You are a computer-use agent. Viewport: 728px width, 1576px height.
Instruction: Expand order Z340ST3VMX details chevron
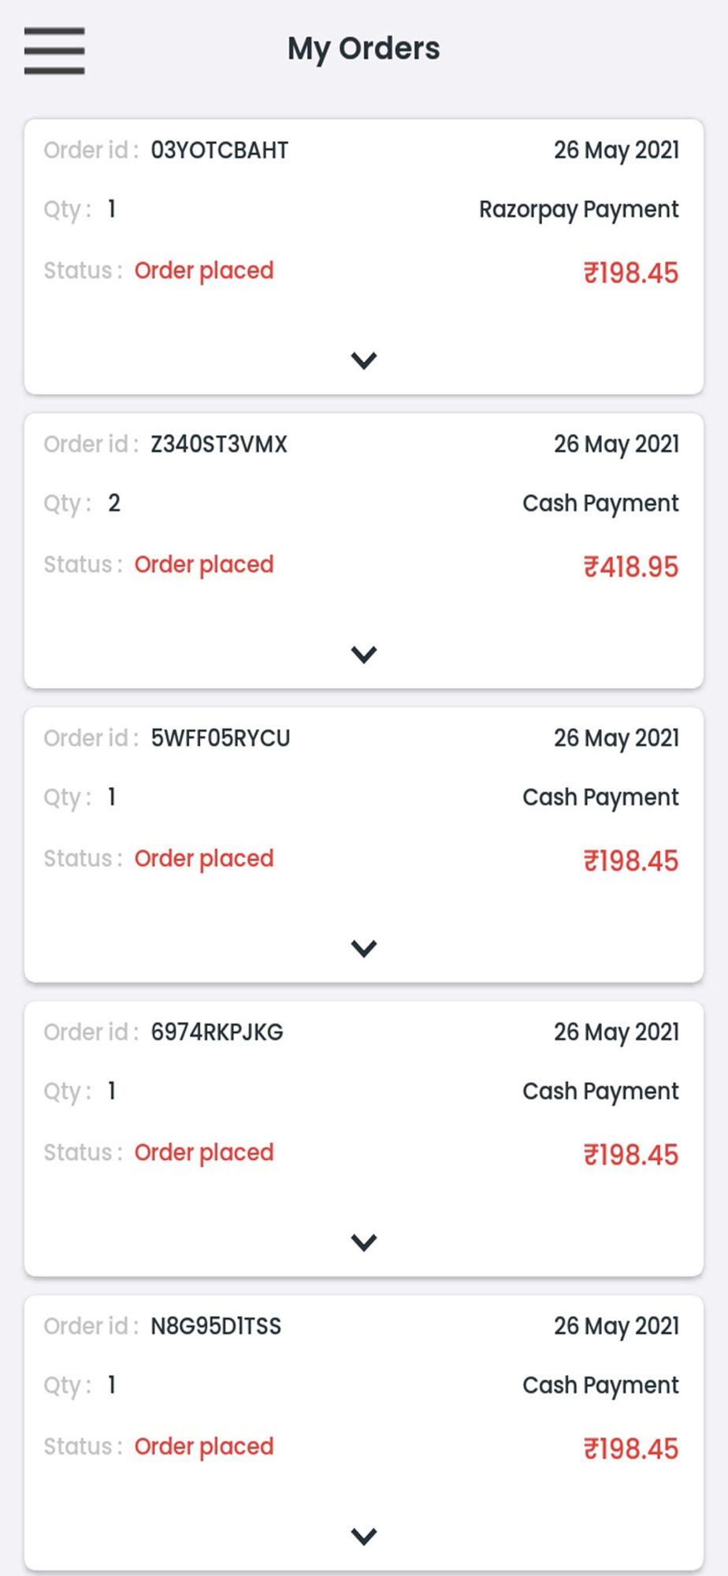click(x=364, y=654)
